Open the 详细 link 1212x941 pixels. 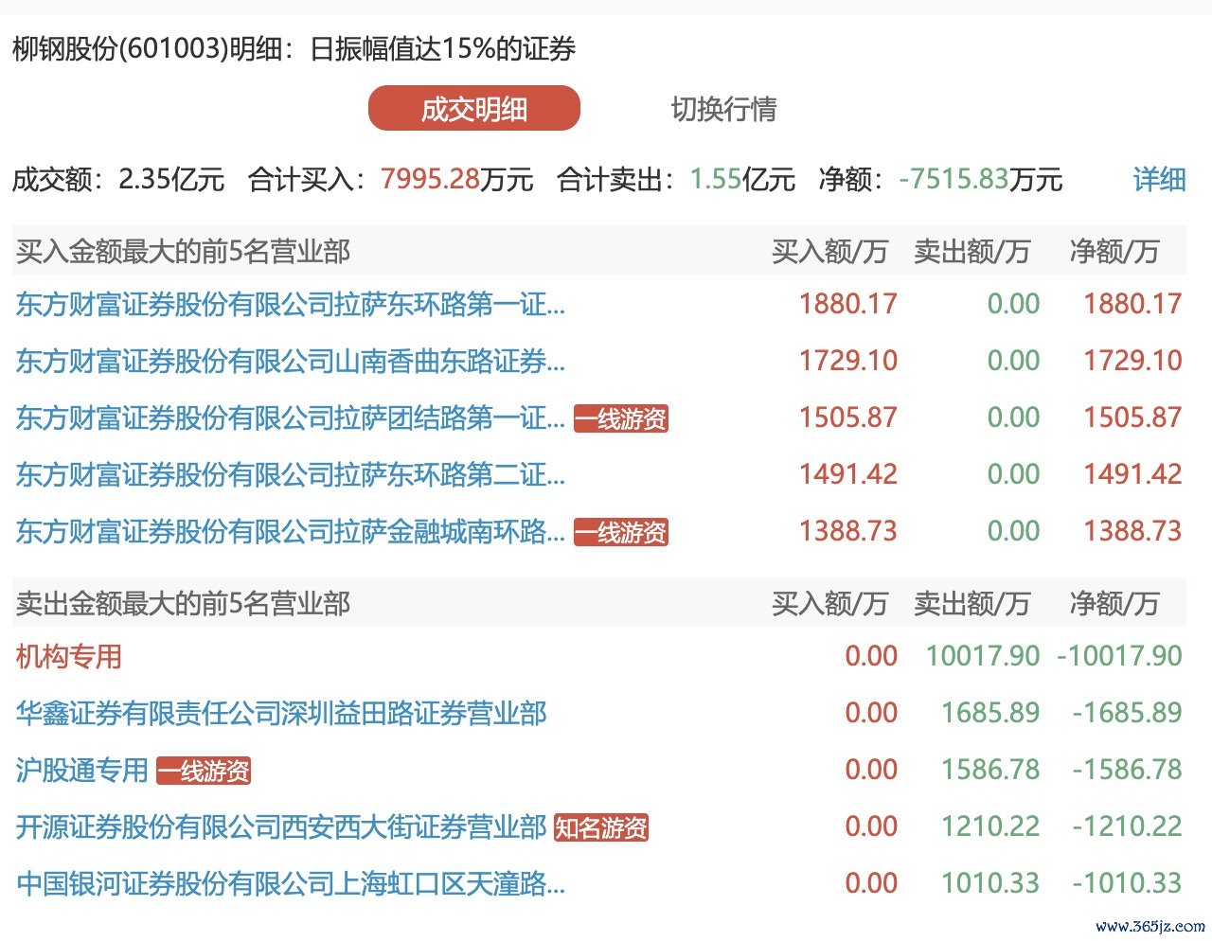1159,179
